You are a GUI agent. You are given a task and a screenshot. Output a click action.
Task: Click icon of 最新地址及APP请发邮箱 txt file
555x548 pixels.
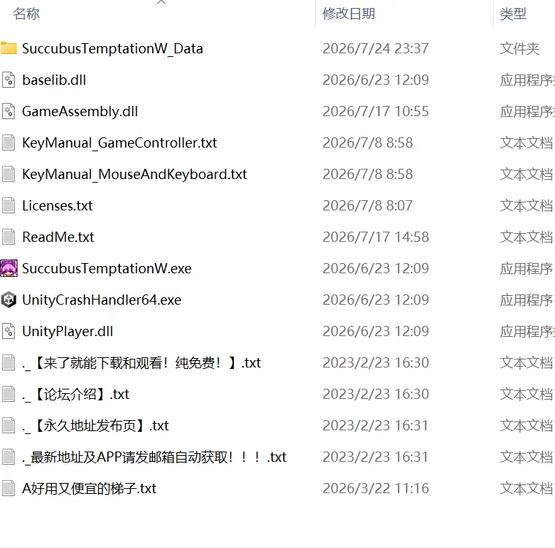(9, 457)
